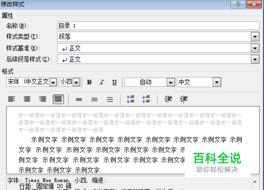Set 1.5 line spacing

click(x=95, y=99)
